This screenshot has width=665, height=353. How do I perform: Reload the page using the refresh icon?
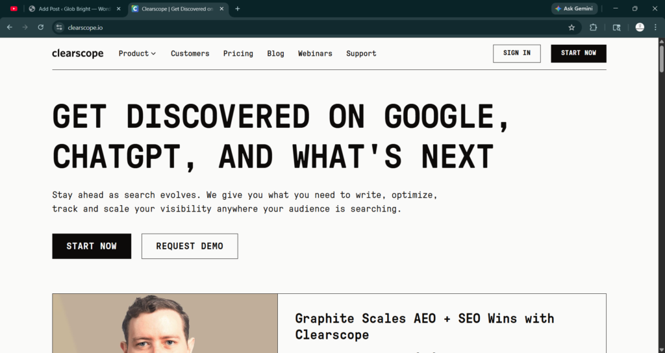40,27
